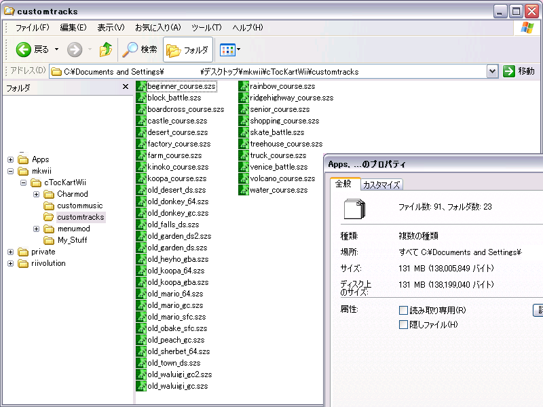Image resolution: width=543 pixels, height=407 pixels.
Task: Collapse the mkwii folder node
Action: tap(10, 171)
